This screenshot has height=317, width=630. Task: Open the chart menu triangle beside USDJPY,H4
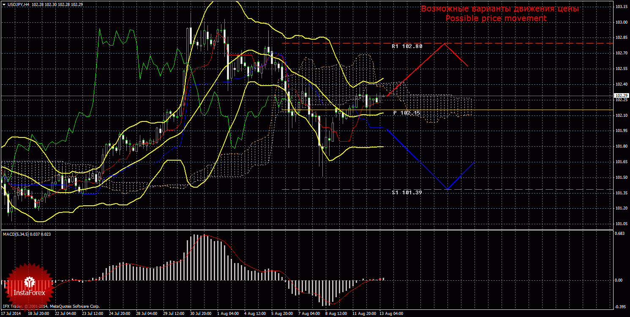(x=4, y=4)
